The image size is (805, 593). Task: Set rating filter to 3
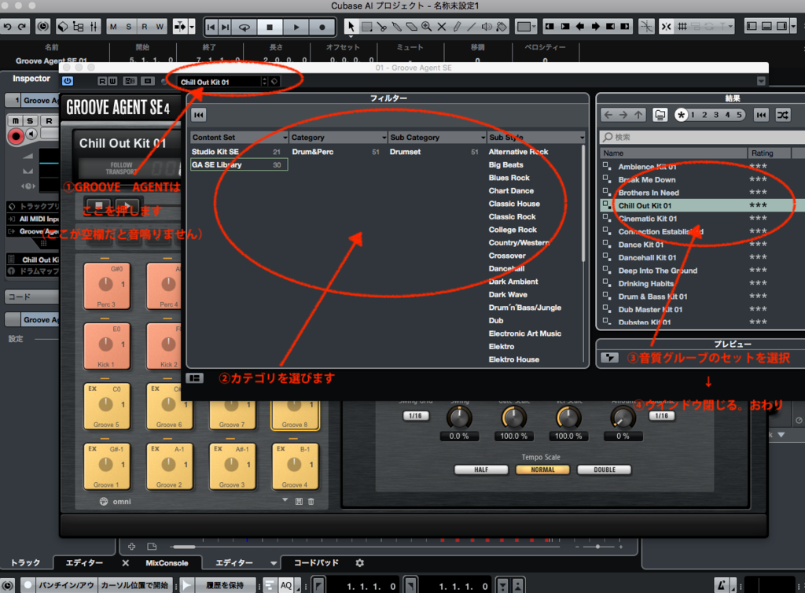pyautogui.click(x=715, y=115)
